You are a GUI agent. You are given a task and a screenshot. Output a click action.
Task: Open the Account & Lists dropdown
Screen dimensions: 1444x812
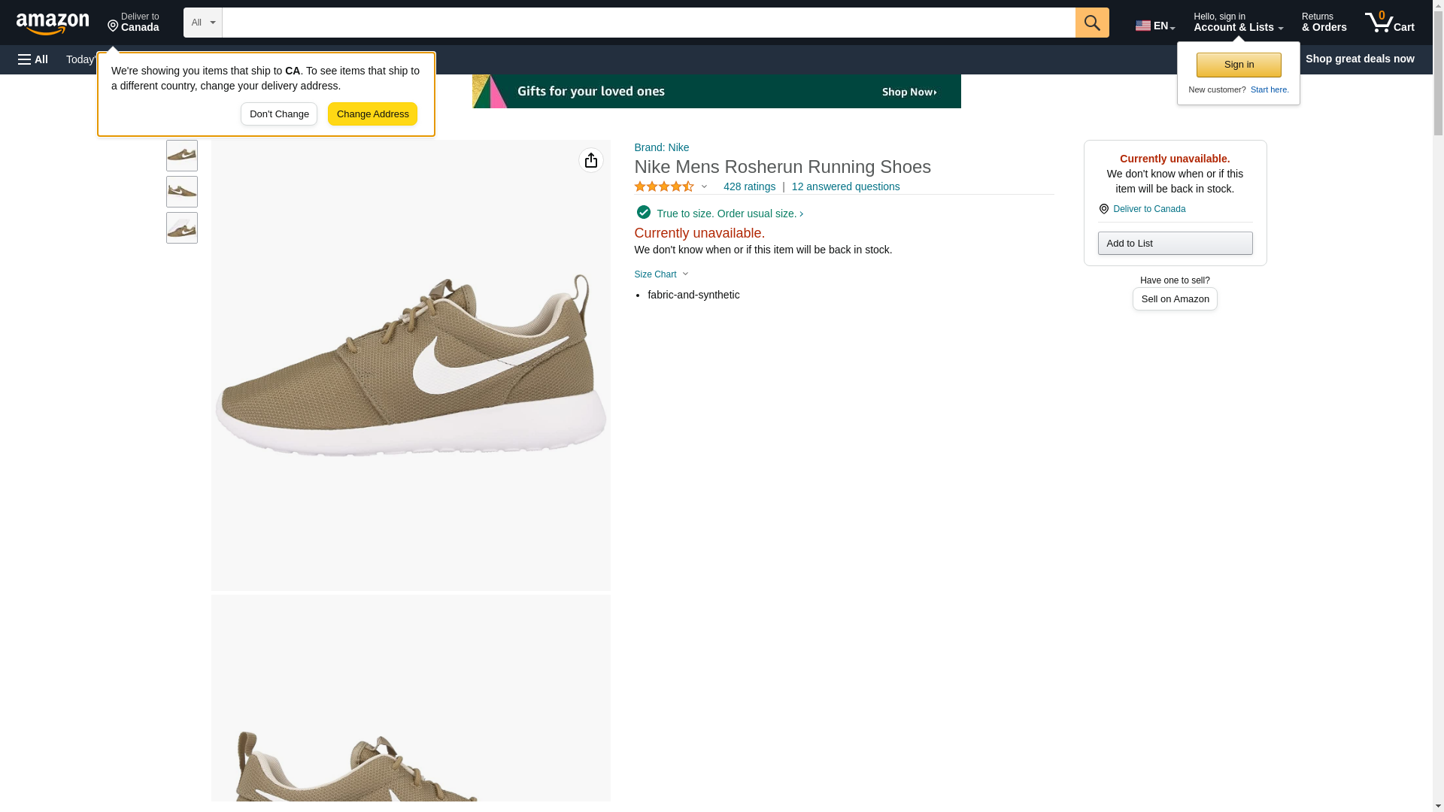pos(1237,23)
